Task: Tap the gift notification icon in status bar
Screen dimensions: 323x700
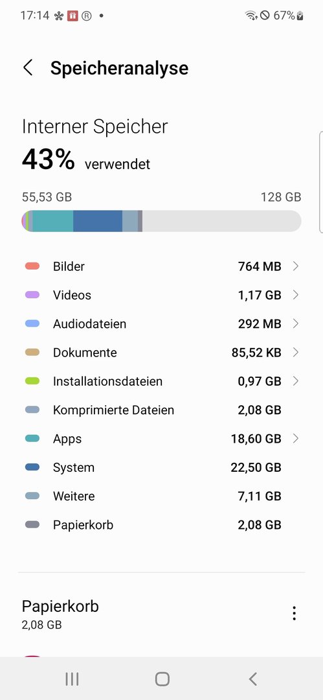Action: [x=72, y=16]
